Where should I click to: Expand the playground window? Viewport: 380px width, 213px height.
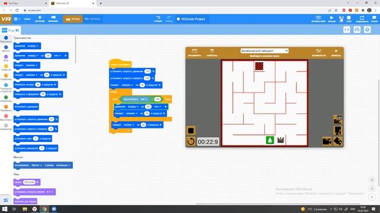(x=194, y=53)
